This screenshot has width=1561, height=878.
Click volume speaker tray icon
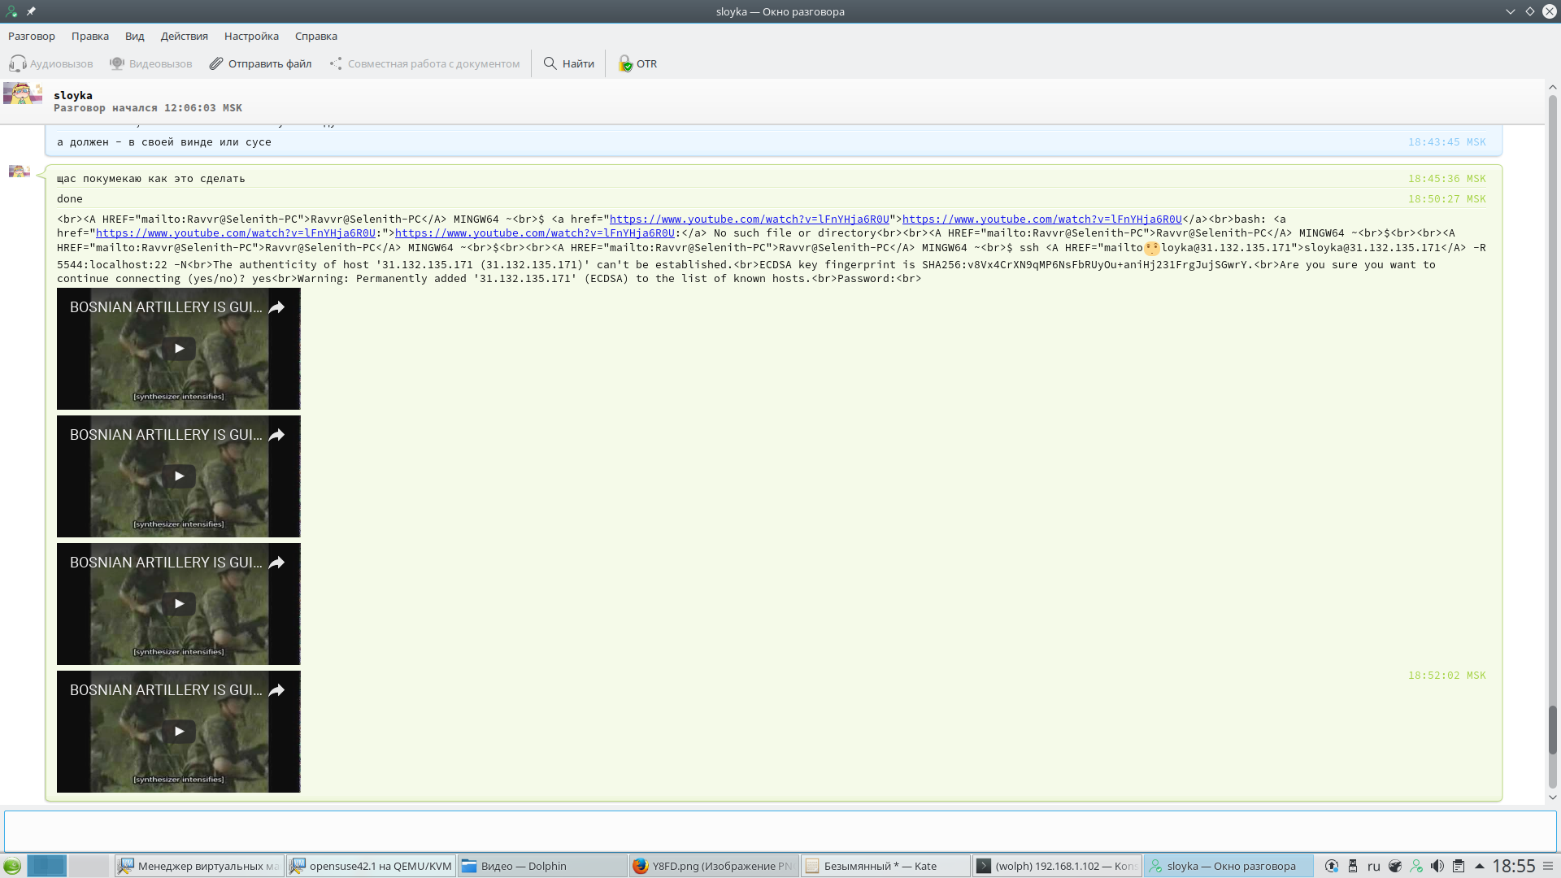point(1437,866)
